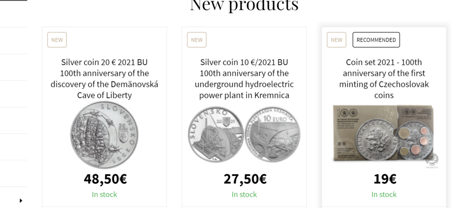Click In stock under the 27,50€ price

(244, 195)
